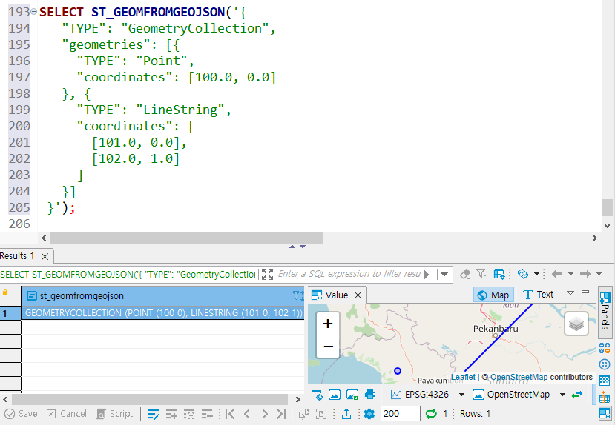Open the calc/references panel icon
The width and height of the screenshot is (615, 425).
point(605,397)
